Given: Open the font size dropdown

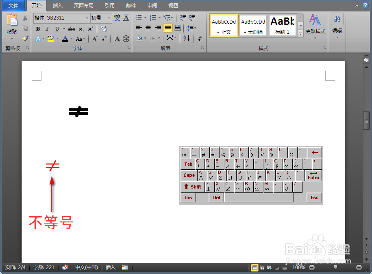Looking at the screenshot, I should coord(109,18).
